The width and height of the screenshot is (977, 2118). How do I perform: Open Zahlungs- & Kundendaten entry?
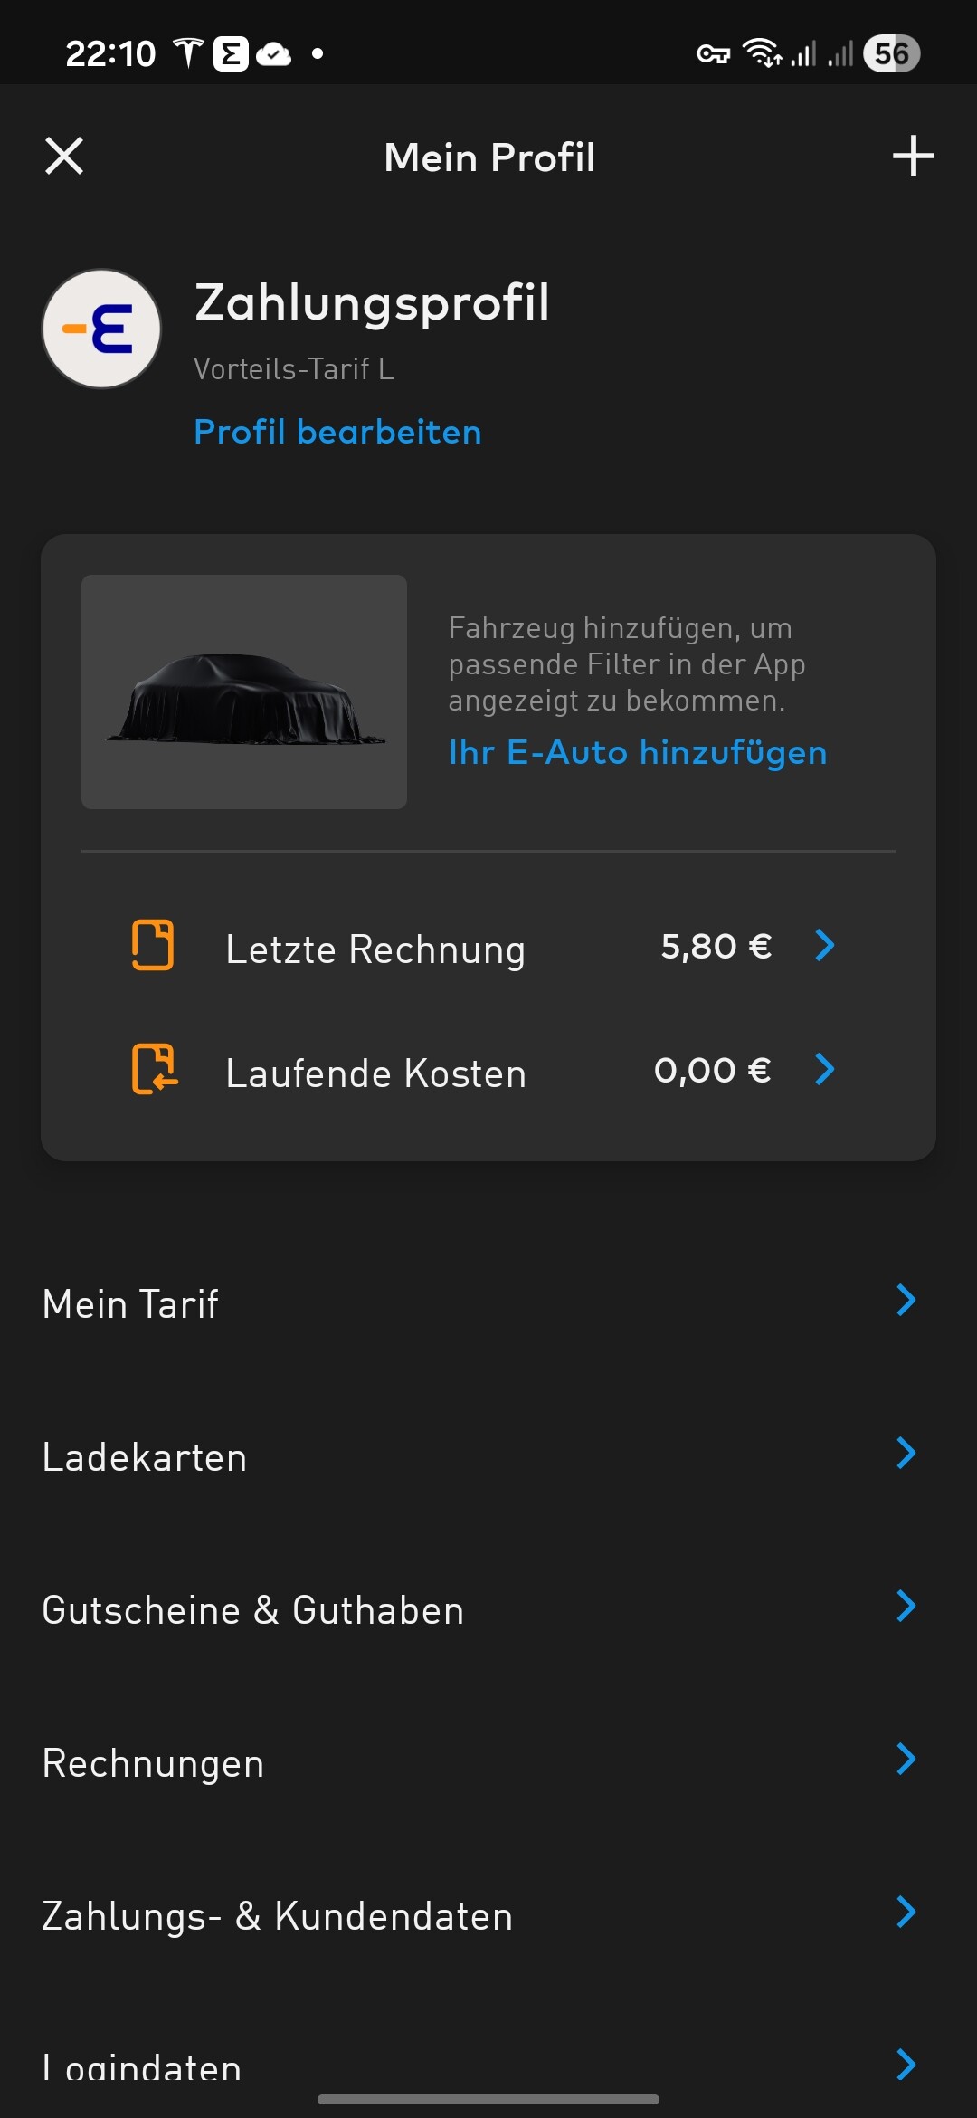[278, 1916]
